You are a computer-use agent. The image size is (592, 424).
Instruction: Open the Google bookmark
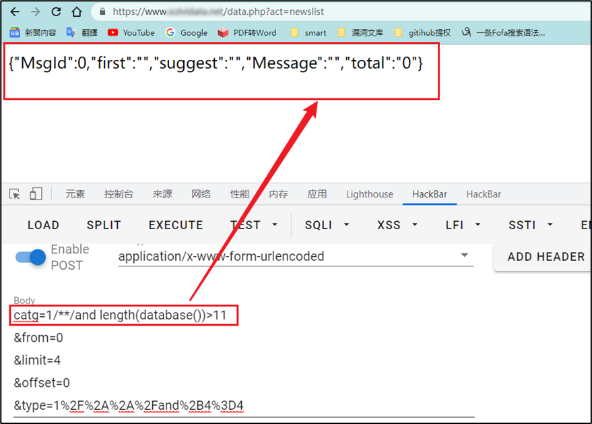pyautogui.click(x=187, y=33)
